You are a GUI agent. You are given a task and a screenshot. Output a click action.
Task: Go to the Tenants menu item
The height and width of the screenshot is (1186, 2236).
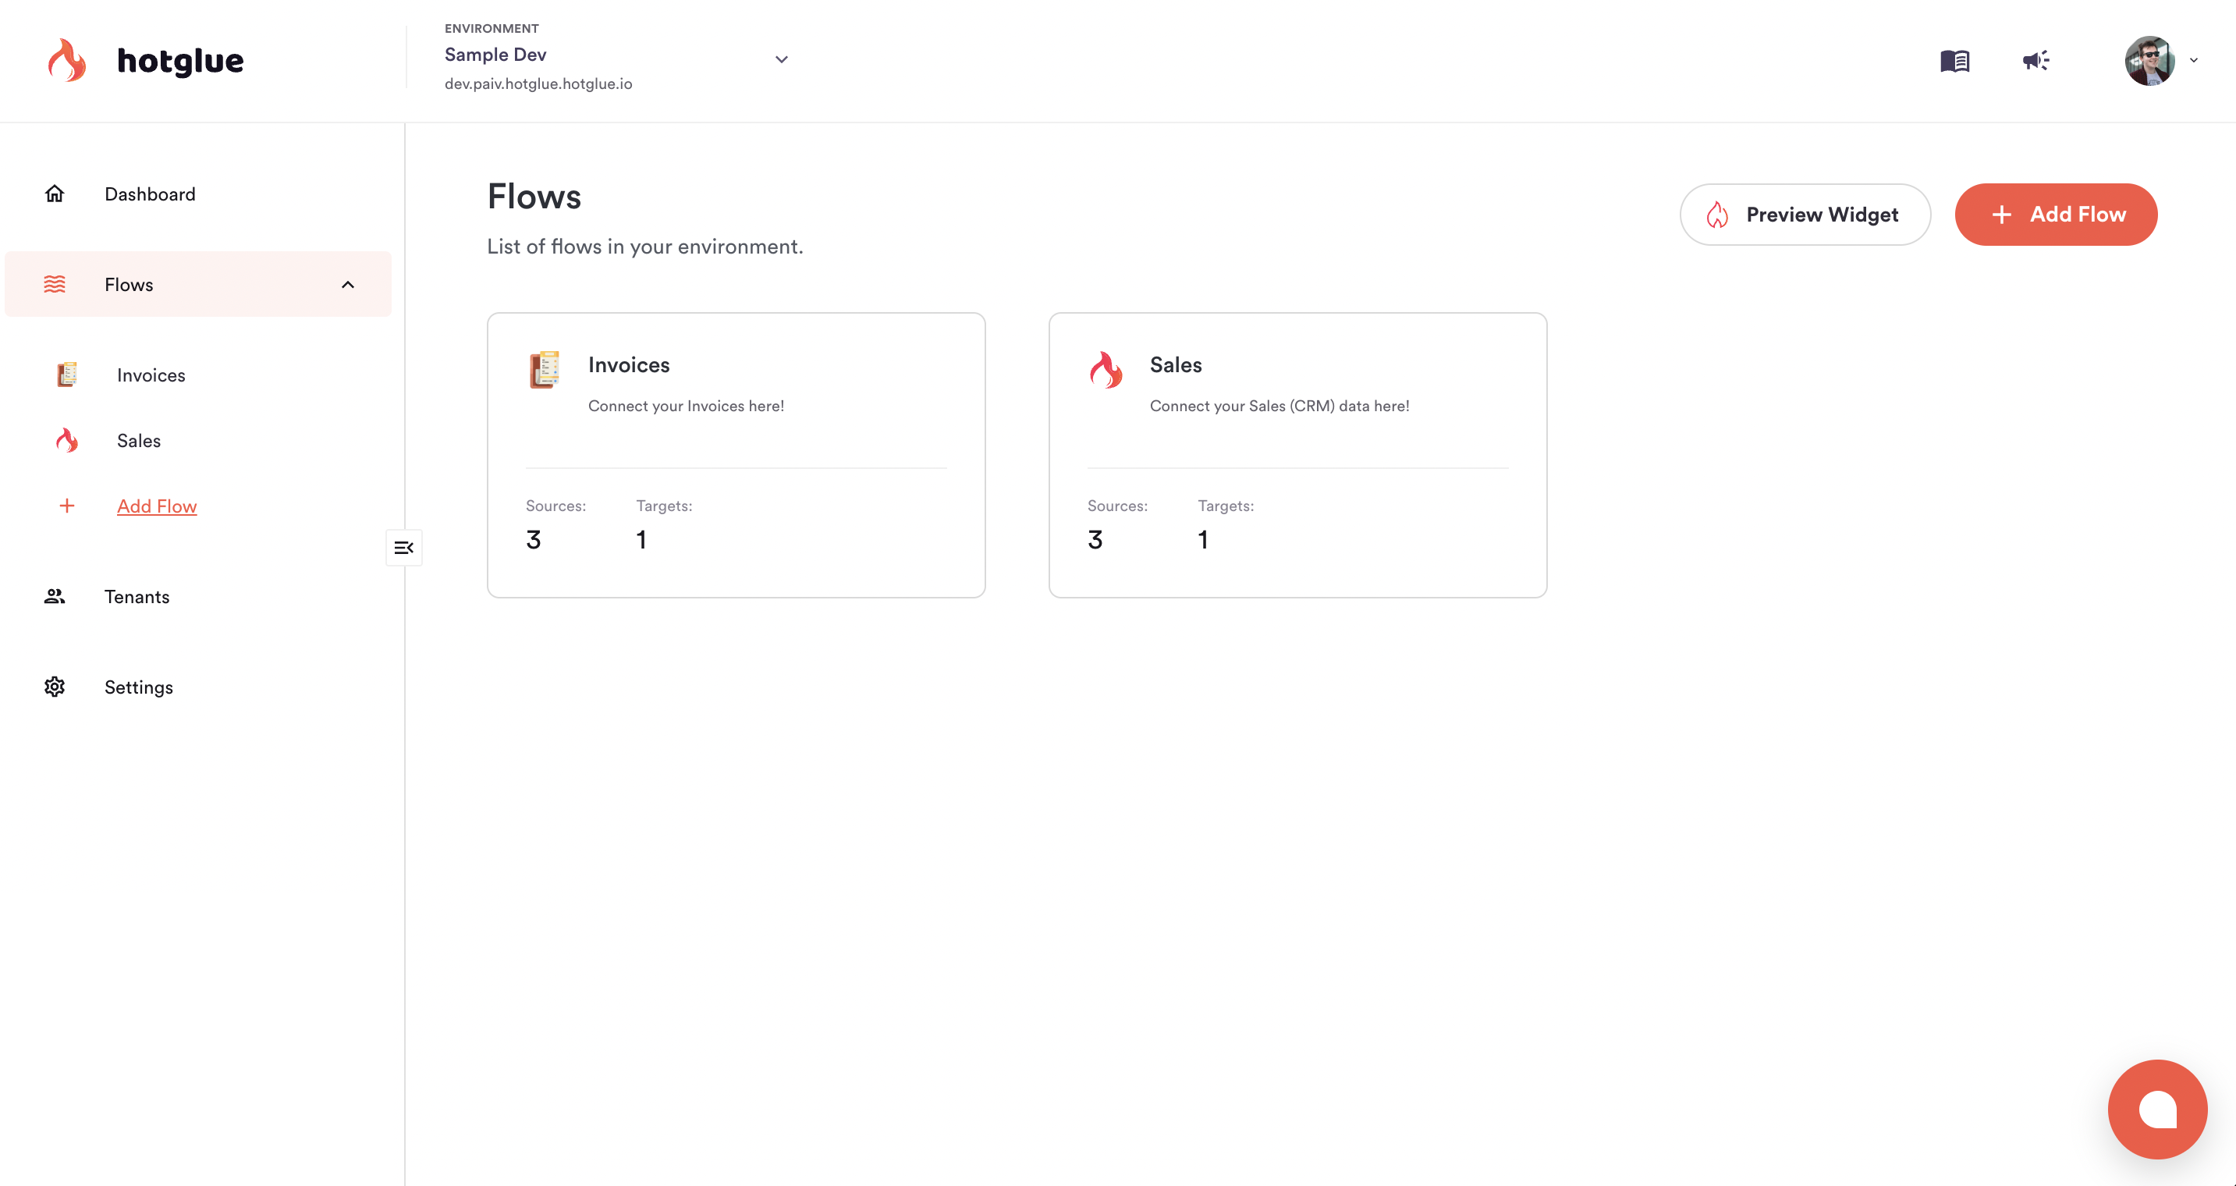point(137,598)
